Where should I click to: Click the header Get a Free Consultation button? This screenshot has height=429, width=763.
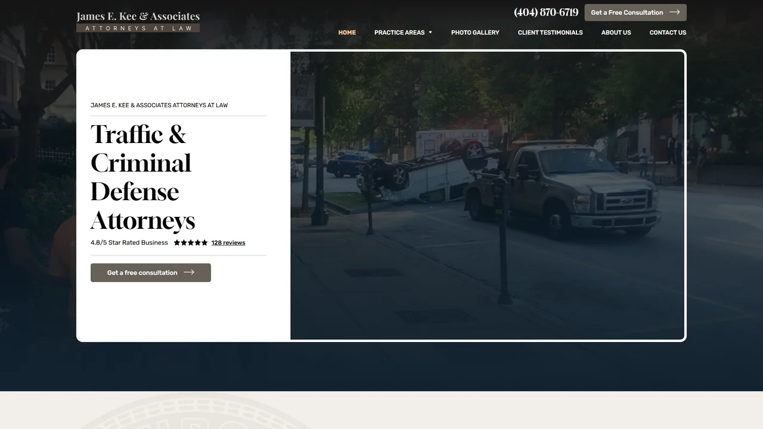[x=635, y=13]
